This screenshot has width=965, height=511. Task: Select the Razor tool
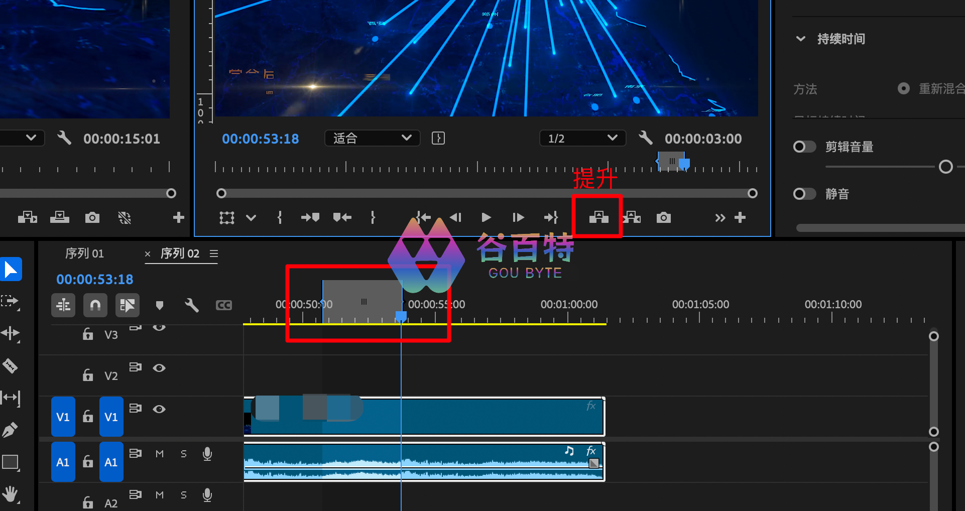click(10, 366)
